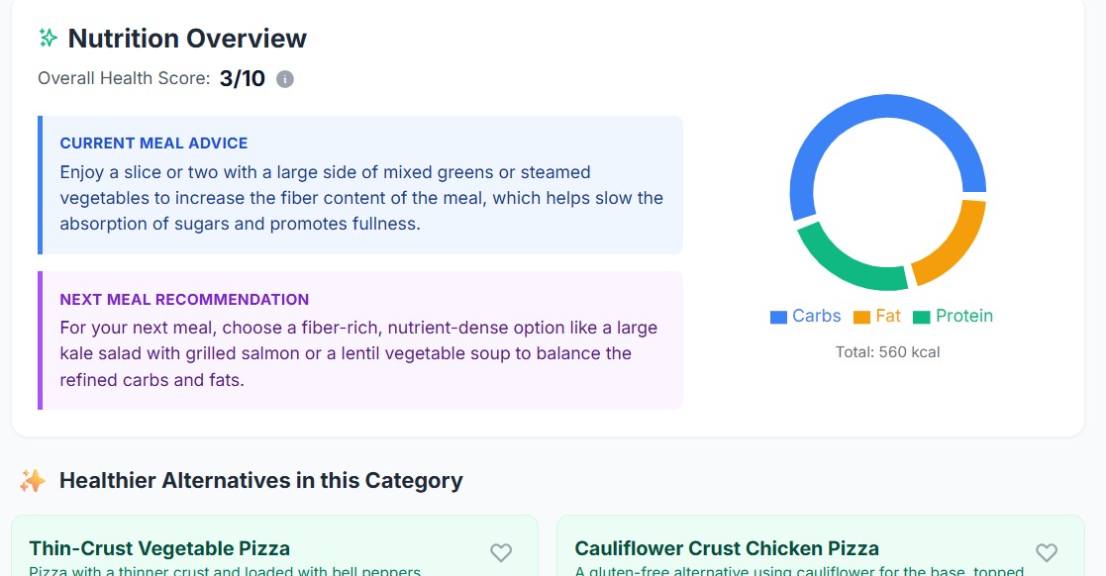The width and height of the screenshot is (1106, 576).
Task: Open the Thin-Crust Vegetable Pizza title
Action: tap(159, 548)
